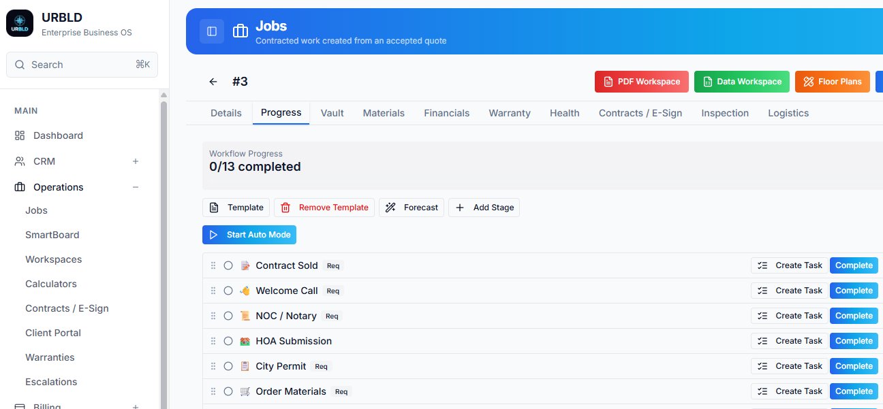The width and height of the screenshot is (883, 409).
Task: Click the CRM people icon
Action: 20,161
